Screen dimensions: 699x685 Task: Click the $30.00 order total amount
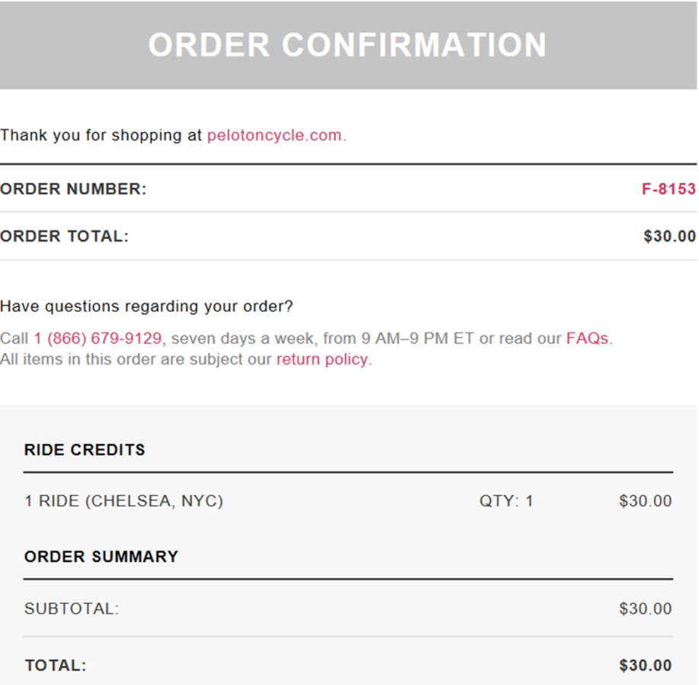[x=669, y=236]
